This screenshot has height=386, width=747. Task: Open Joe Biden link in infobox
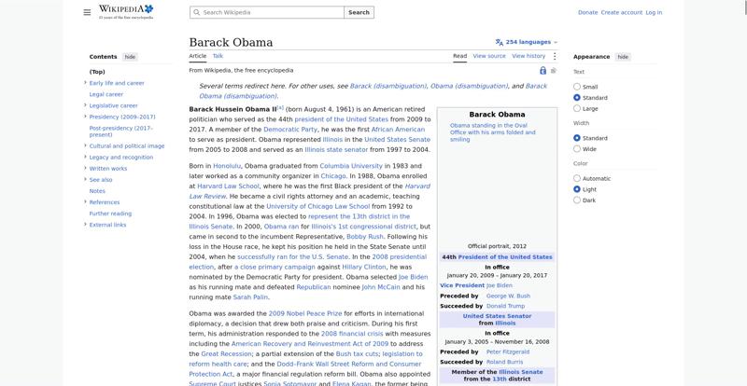tap(500, 285)
